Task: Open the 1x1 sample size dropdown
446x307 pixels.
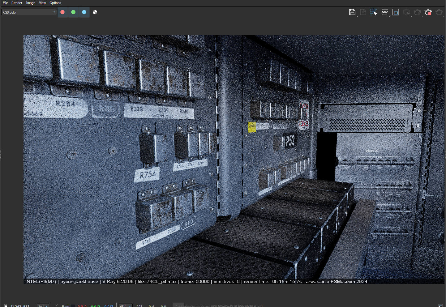Action: (x=43, y=305)
